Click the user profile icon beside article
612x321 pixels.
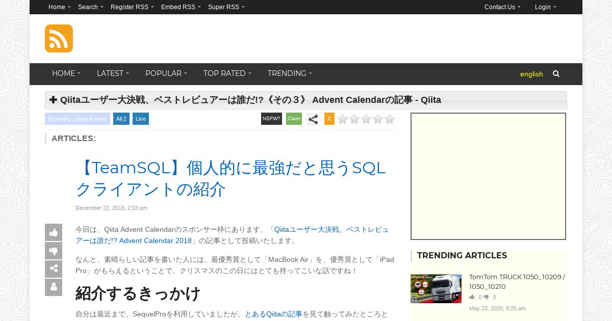54,287
